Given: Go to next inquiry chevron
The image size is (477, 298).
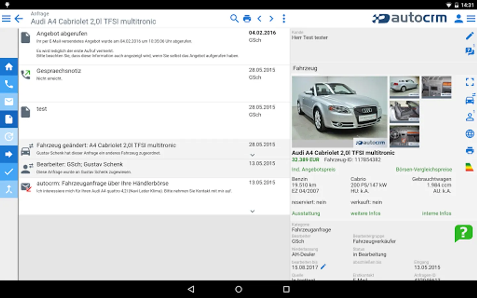Looking at the screenshot, I should (272, 19).
